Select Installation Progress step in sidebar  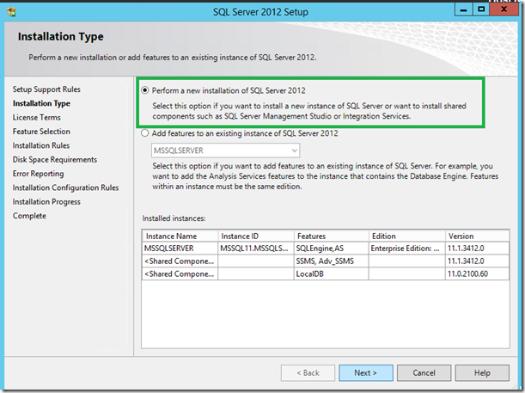pyautogui.click(x=46, y=202)
